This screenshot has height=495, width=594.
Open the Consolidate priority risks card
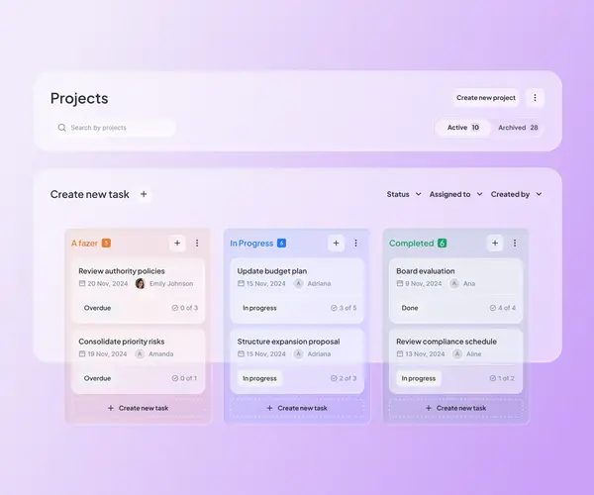tap(139, 361)
